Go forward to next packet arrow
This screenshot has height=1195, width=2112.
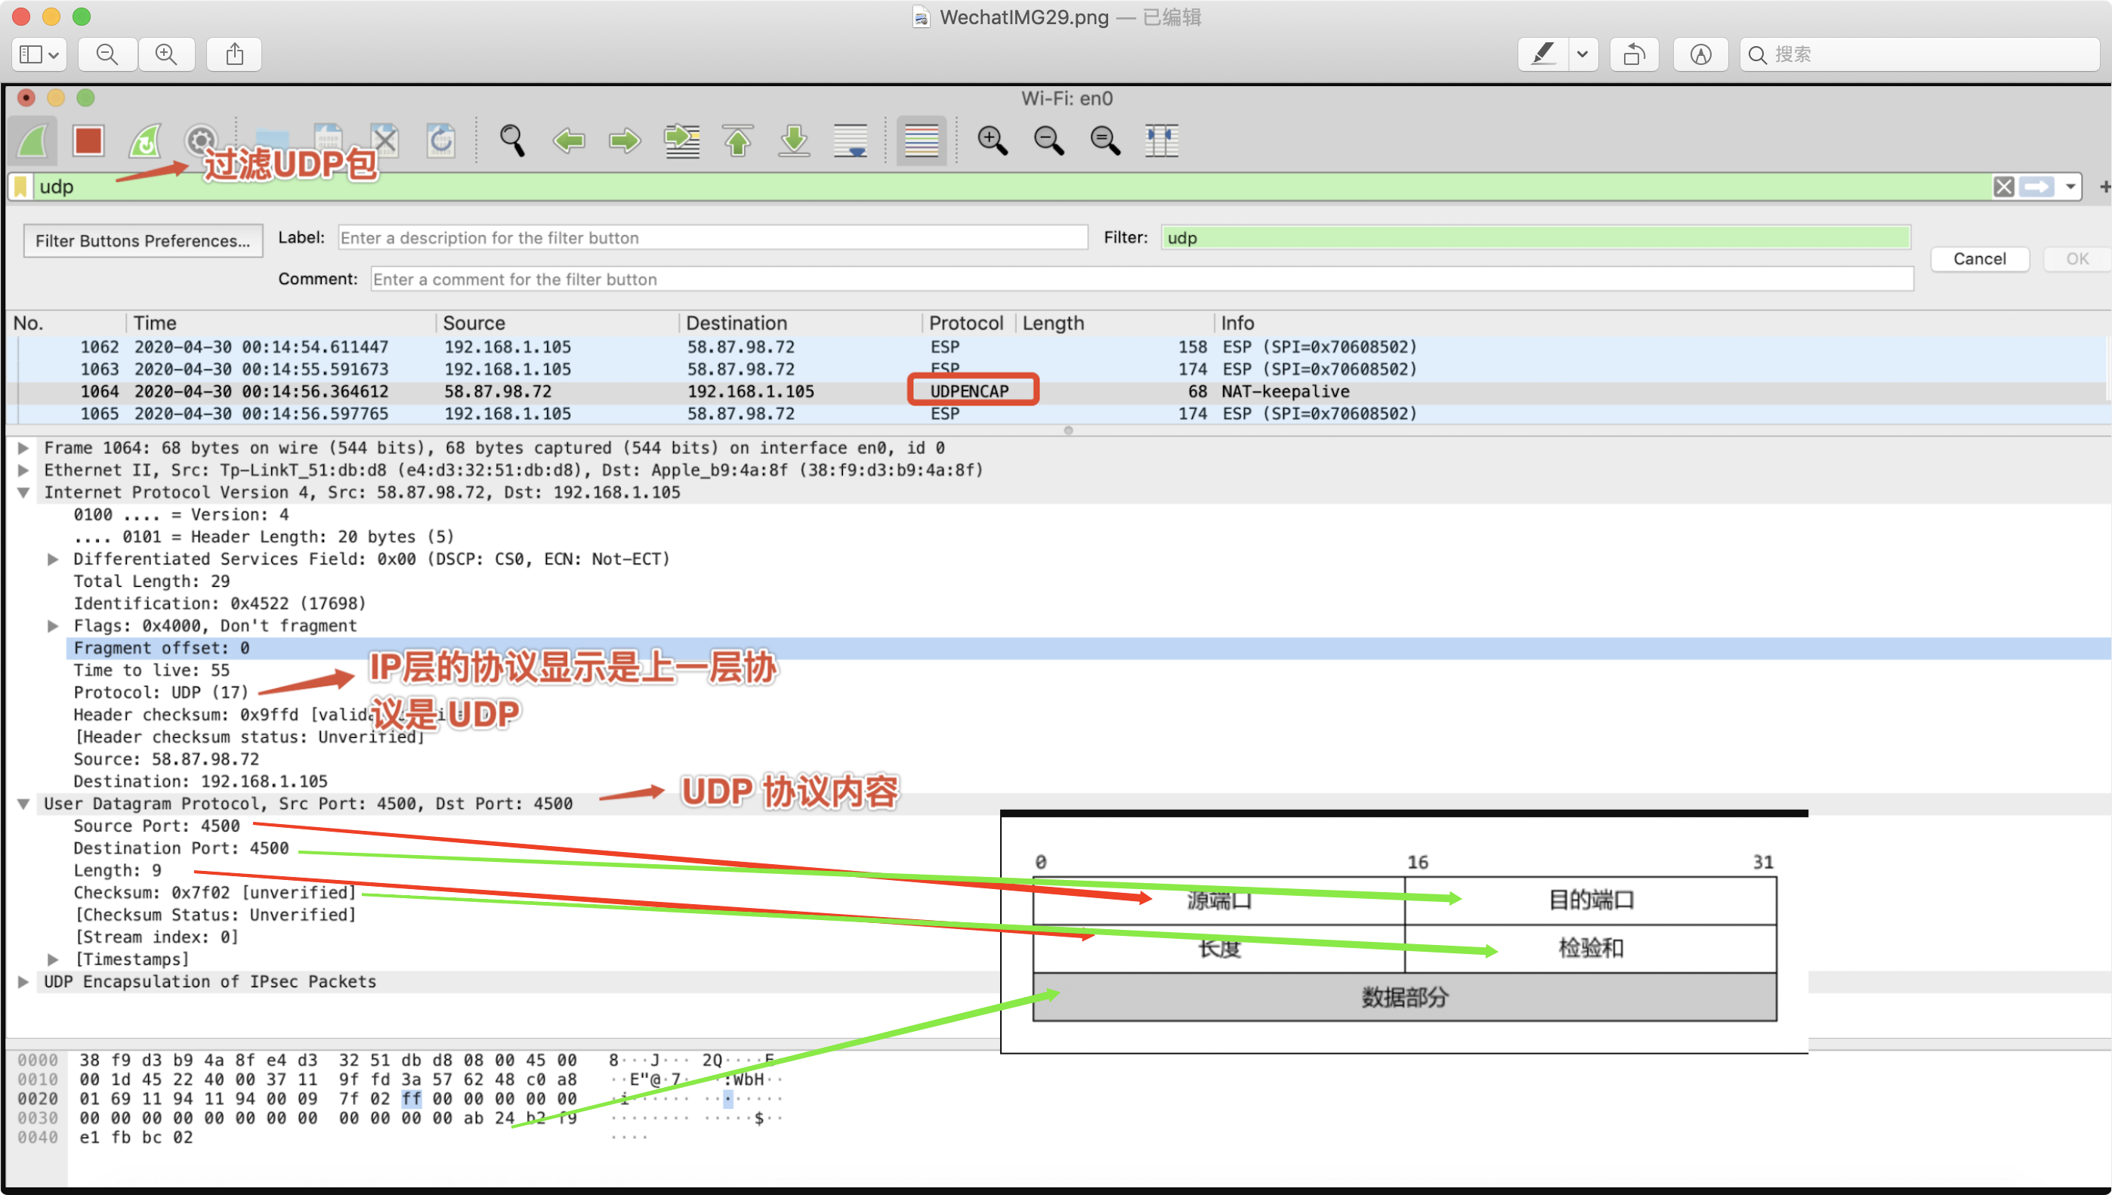pyautogui.click(x=625, y=140)
